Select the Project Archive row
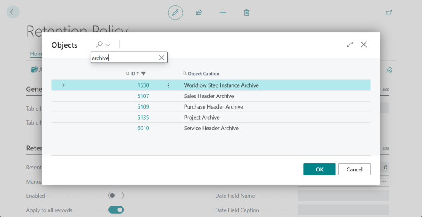The width and height of the screenshot is (422, 217). 202,118
